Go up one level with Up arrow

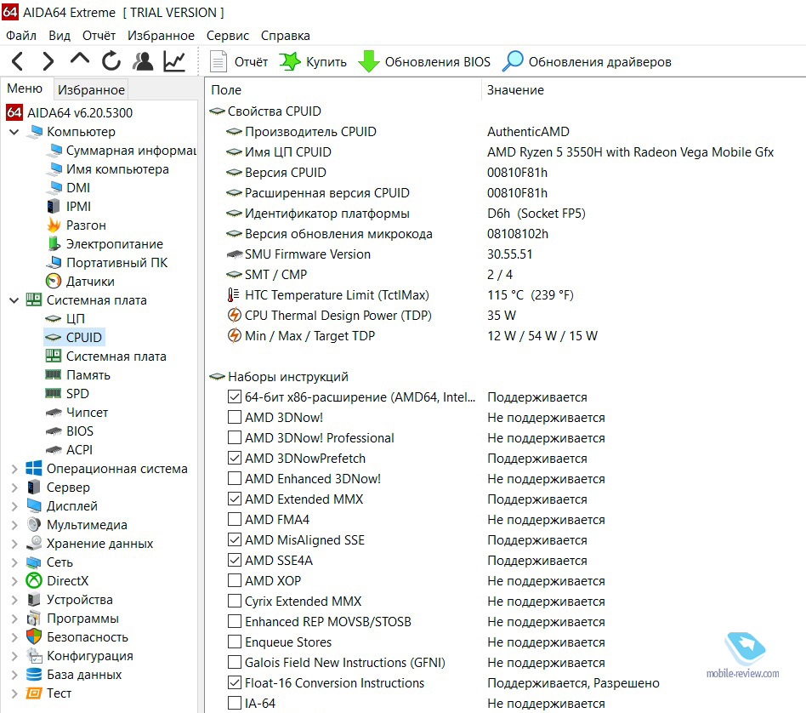80,60
